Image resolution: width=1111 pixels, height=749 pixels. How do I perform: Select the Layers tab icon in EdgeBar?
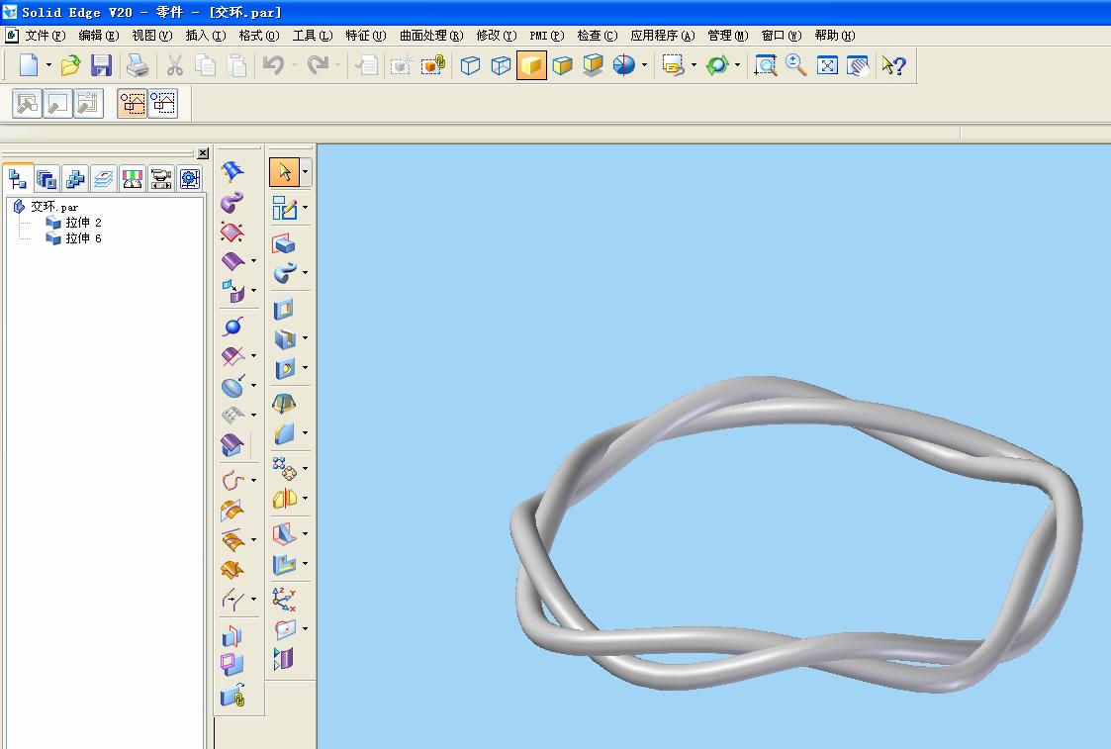coord(104,178)
